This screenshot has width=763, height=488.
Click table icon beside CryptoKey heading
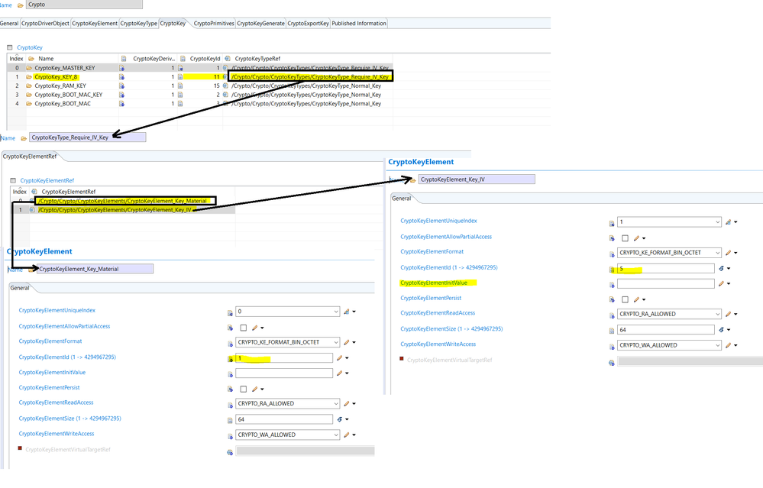[x=9, y=47]
